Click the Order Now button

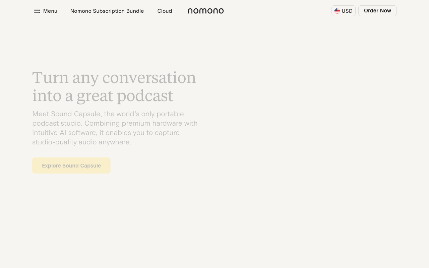tap(377, 11)
